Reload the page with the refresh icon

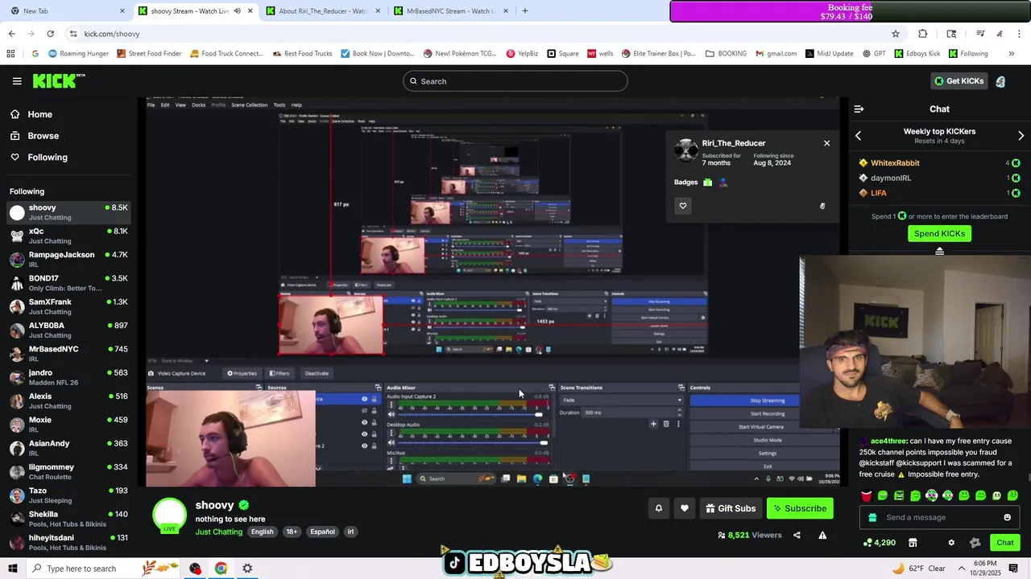(x=50, y=34)
